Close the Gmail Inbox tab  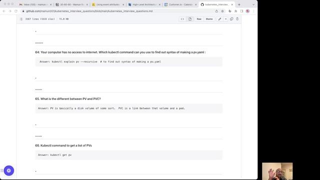(x=51, y=4)
